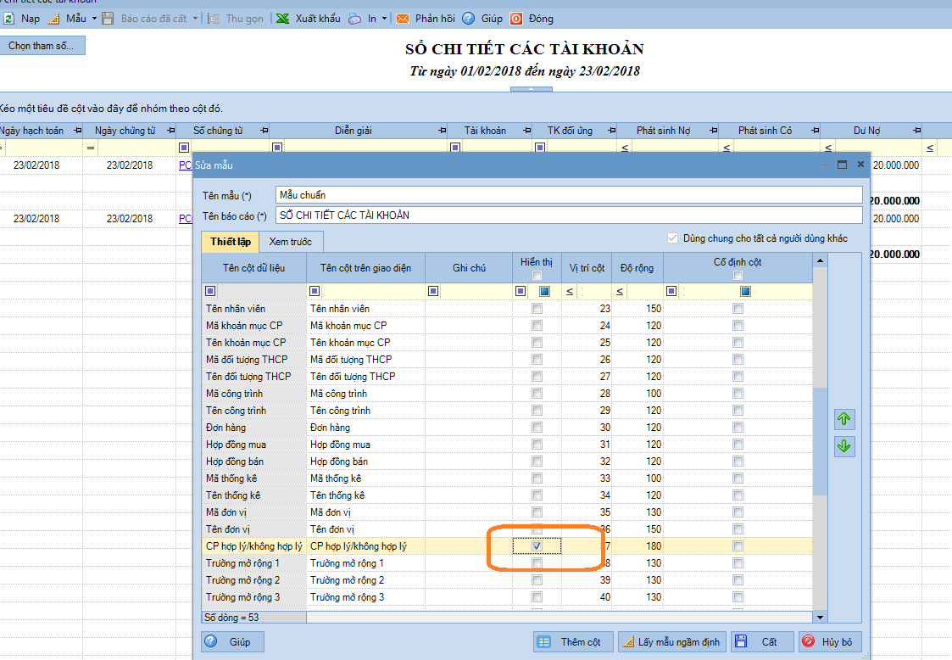This screenshot has height=660, width=952.
Task: Click the Phản hồi envelope icon
Action: click(403, 18)
